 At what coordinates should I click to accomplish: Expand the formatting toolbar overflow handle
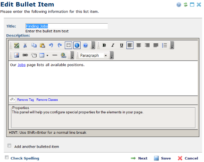click(172, 45)
